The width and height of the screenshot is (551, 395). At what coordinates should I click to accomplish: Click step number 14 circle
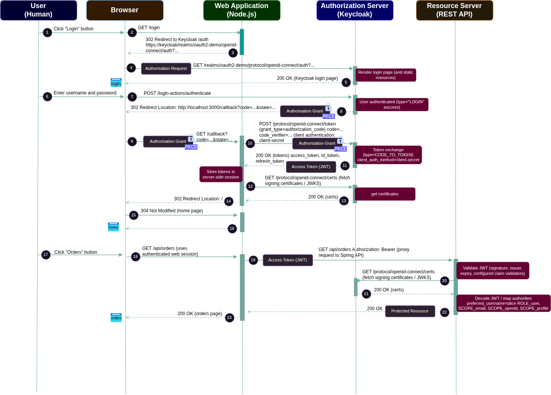coord(229,202)
